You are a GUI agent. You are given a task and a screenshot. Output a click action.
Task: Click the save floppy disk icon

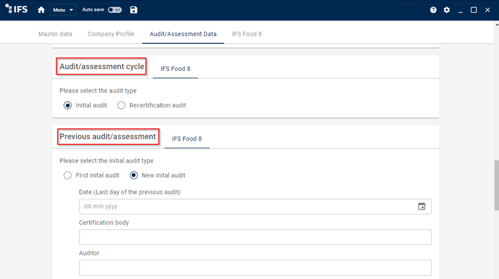click(x=134, y=10)
